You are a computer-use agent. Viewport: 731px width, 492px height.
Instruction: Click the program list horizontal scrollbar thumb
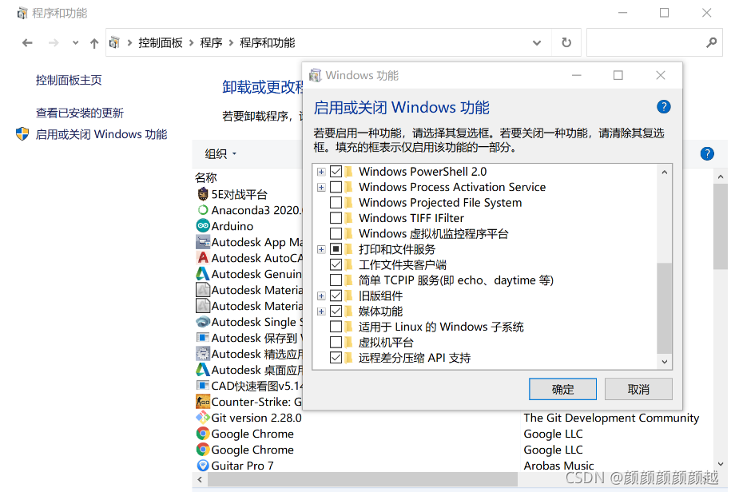[362, 479]
